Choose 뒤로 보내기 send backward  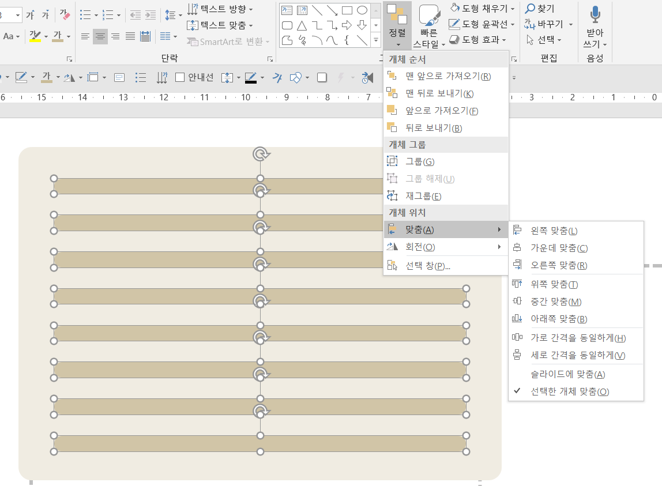(x=446, y=128)
